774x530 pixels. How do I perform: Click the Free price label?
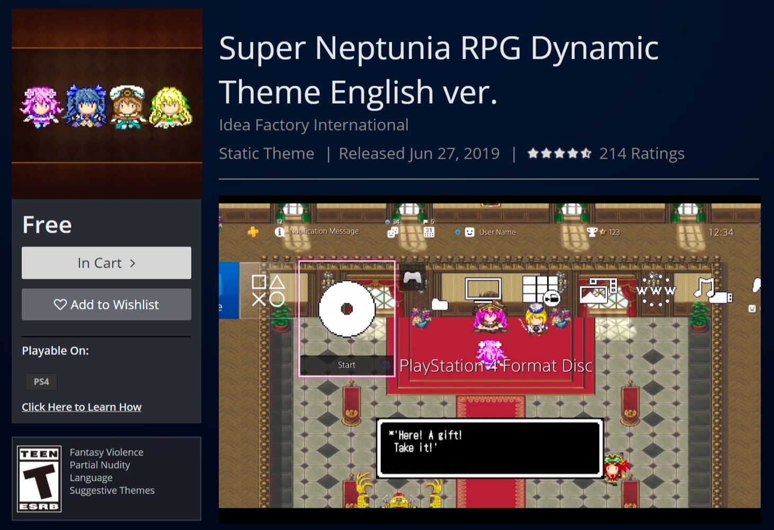[x=47, y=225]
